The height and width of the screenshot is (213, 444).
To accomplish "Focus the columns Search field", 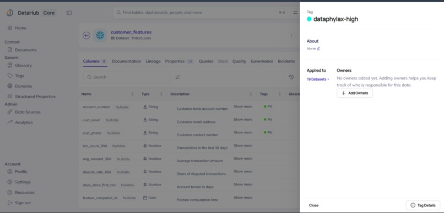I will click(126, 77).
